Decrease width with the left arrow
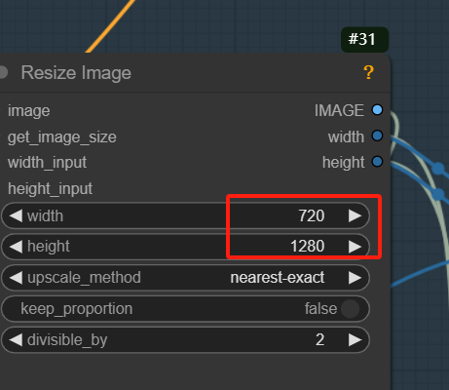This screenshot has height=390, width=449. [x=16, y=215]
